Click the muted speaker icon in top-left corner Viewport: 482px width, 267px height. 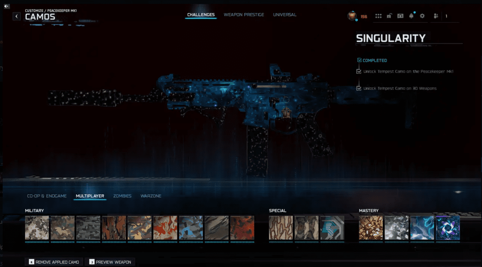[7, 6]
